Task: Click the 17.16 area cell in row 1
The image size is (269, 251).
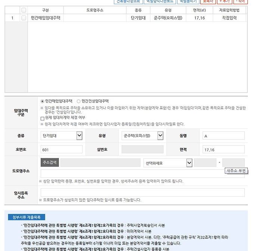Action: click(200, 18)
